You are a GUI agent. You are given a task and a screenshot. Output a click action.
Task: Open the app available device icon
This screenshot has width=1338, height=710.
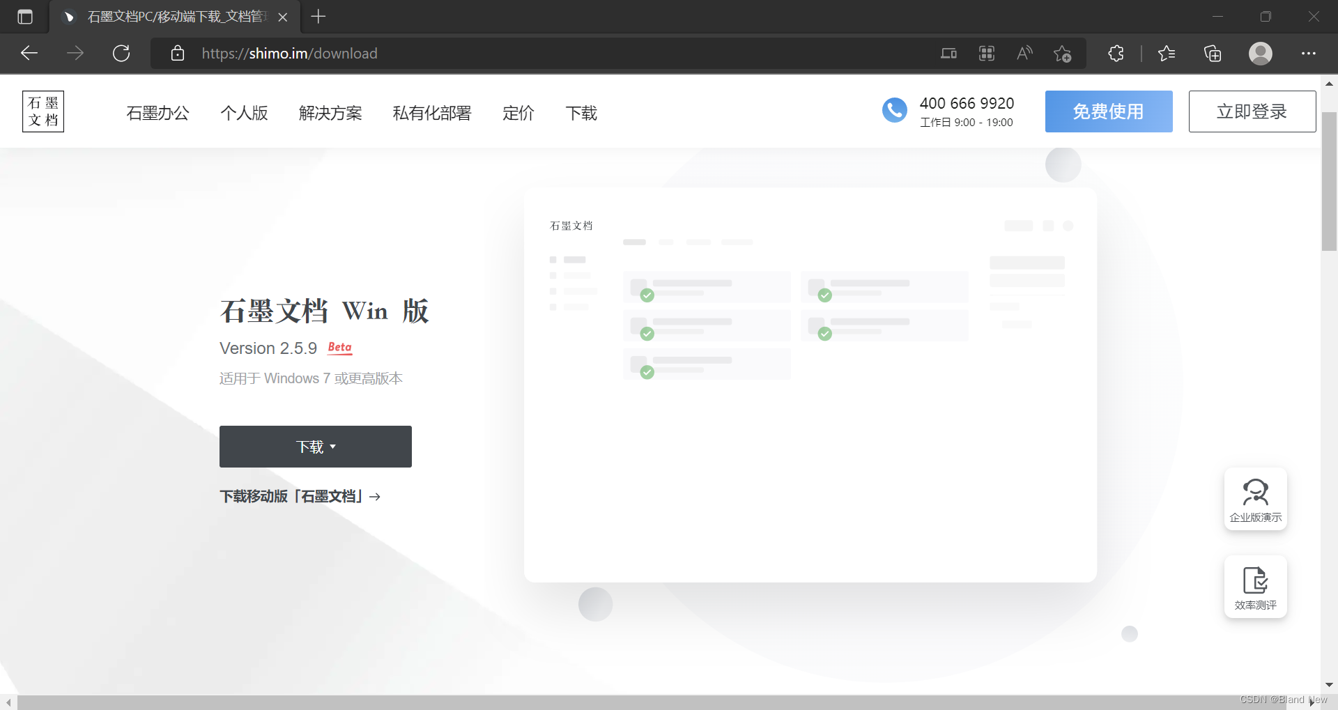click(948, 54)
